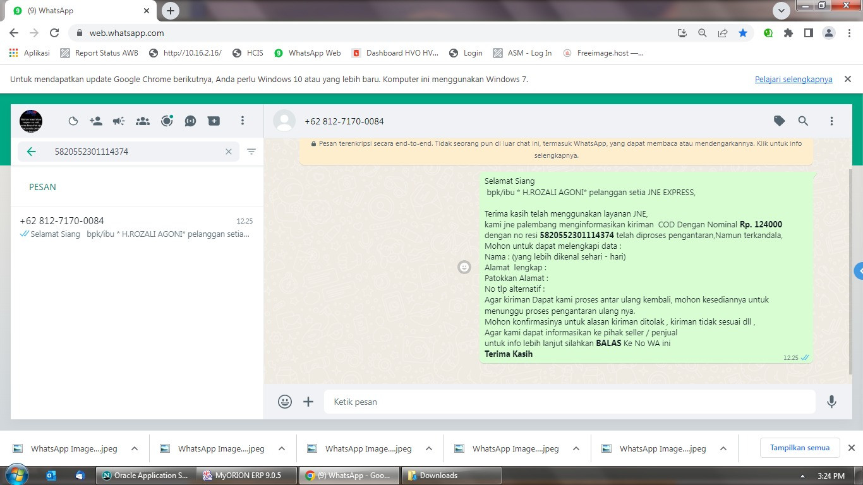Viewport: 863px width, 485px height.
Task: Toggle the bookmark star icon
Action: pos(743,33)
